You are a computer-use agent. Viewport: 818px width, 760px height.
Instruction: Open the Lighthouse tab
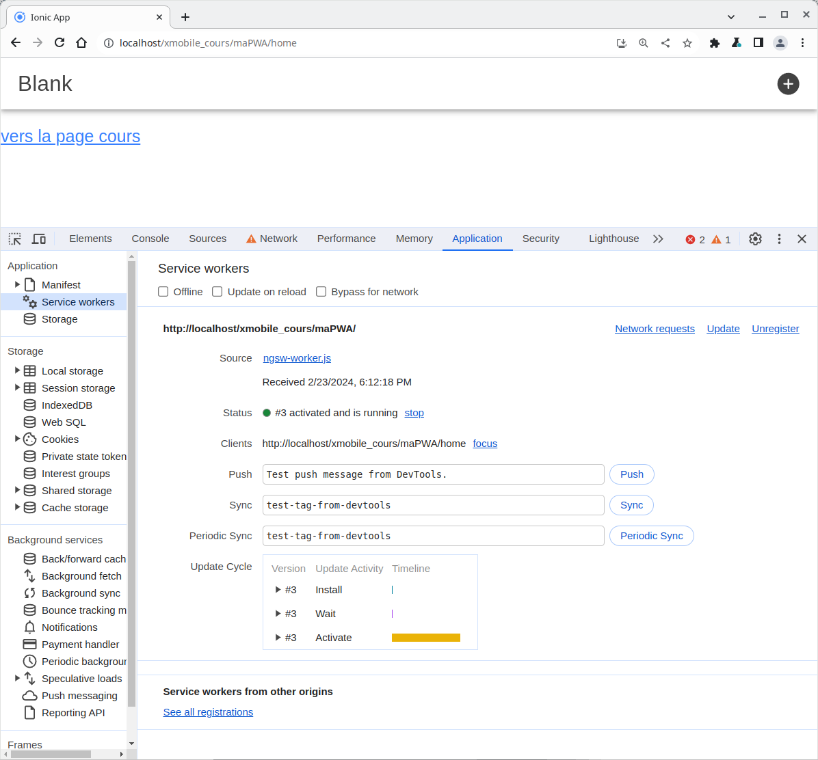(613, 239)
